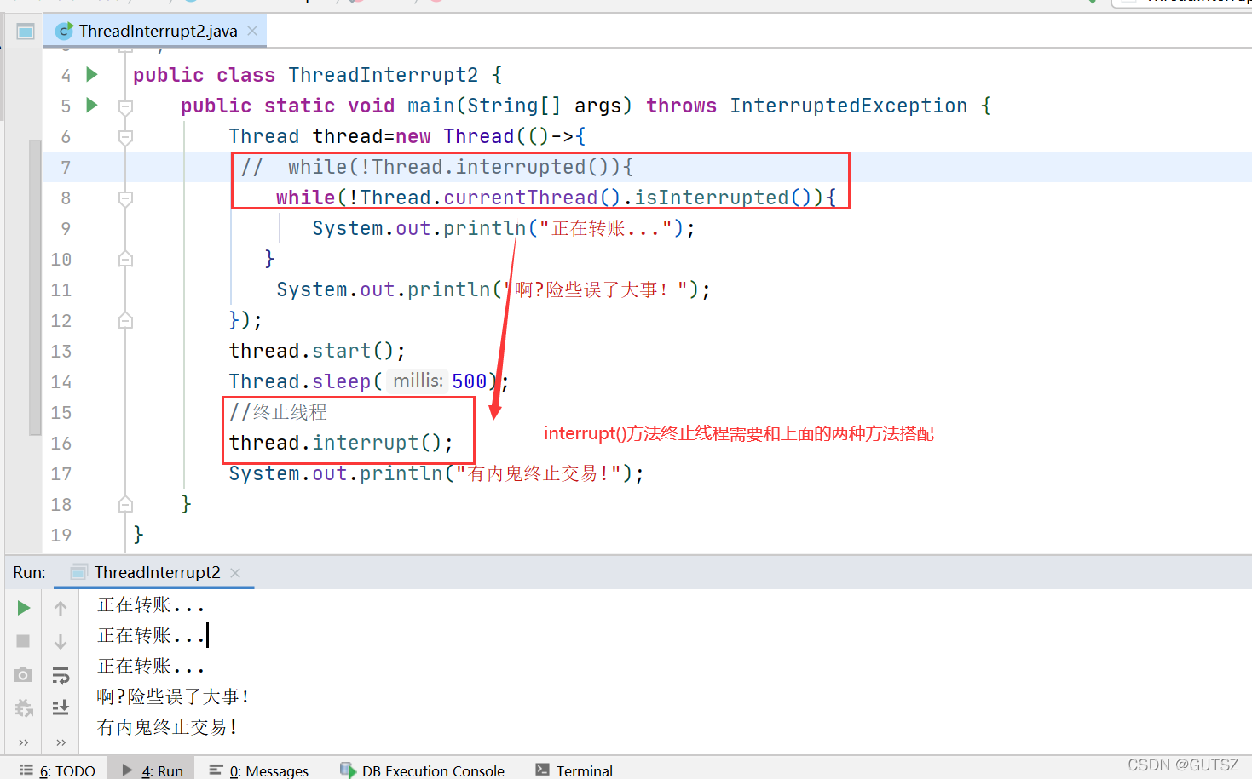Click thread.interrupt() on line 16

(x=341, y=443)
